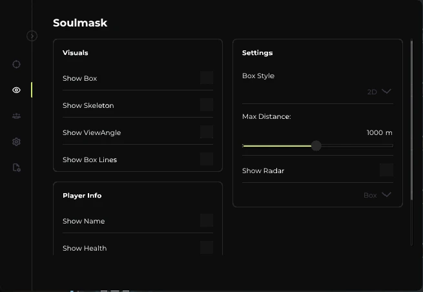The height and width of the screenshot is (292, 423).
Task: Expand the sidebar with the arrow button
Action: [32, 36]
